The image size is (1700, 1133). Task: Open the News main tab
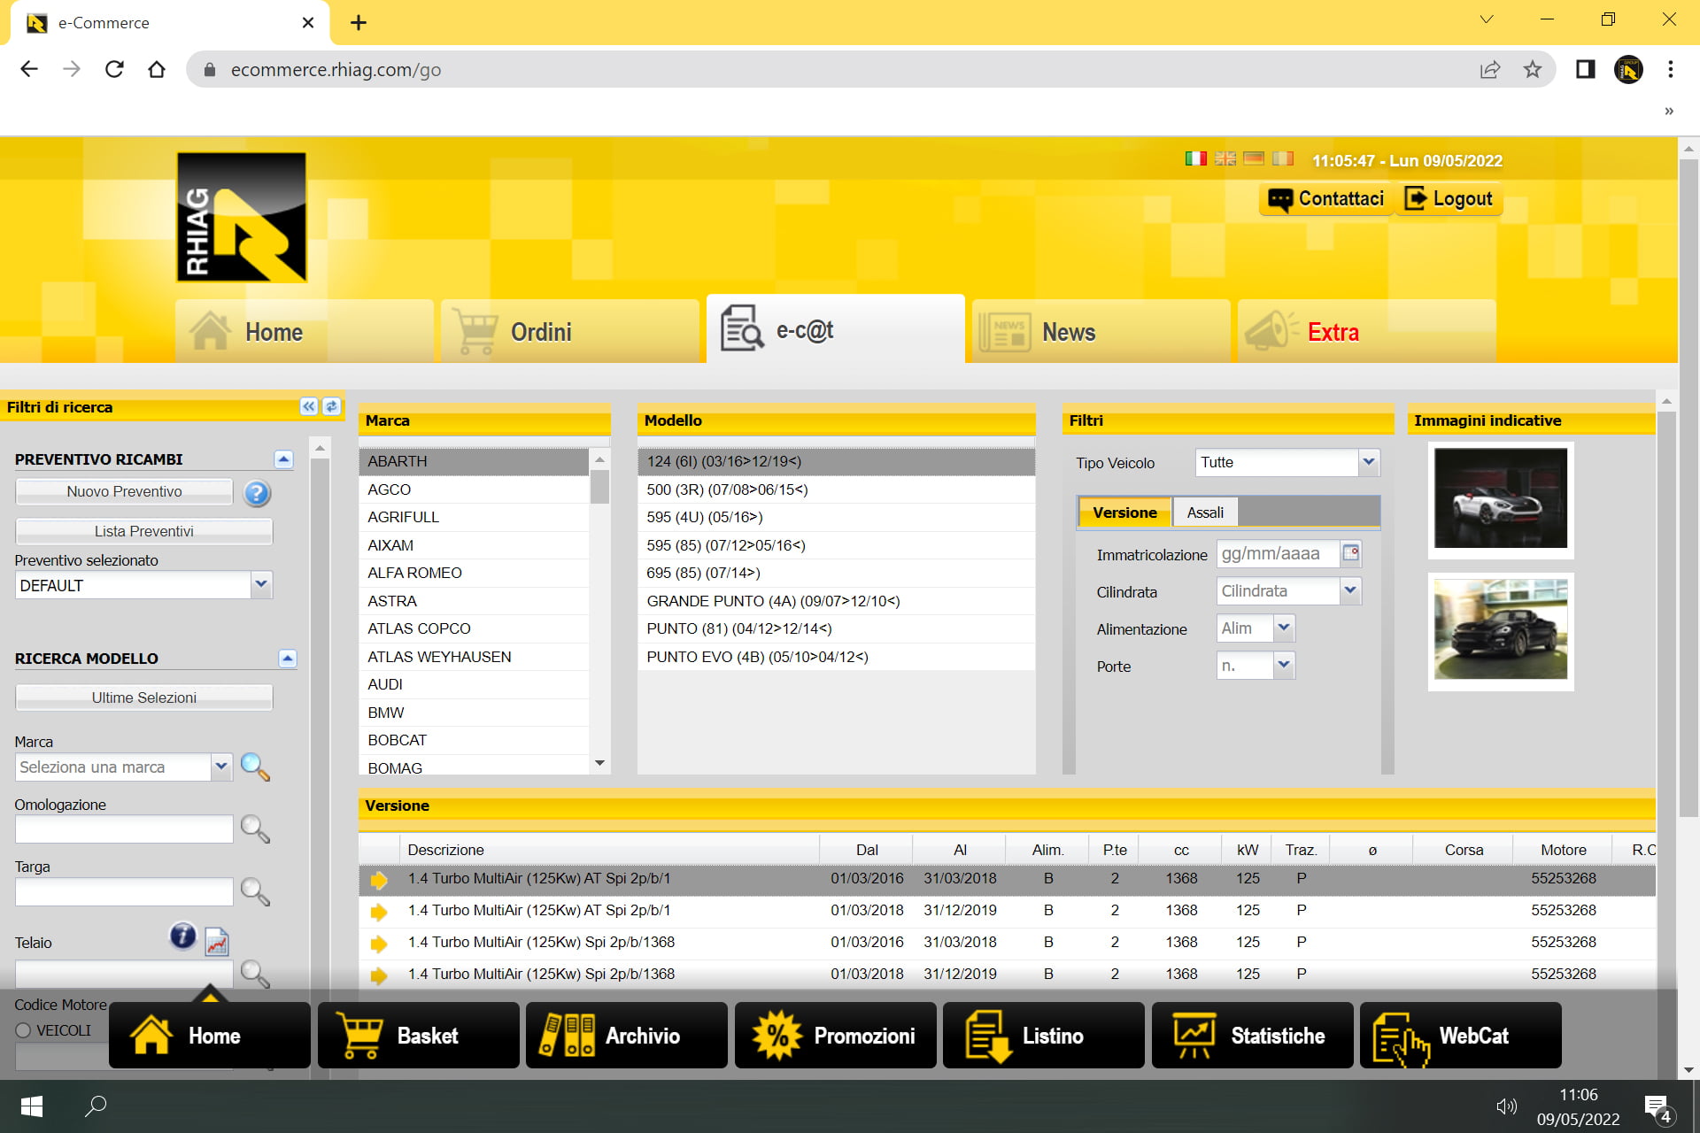coord(1101,331)
